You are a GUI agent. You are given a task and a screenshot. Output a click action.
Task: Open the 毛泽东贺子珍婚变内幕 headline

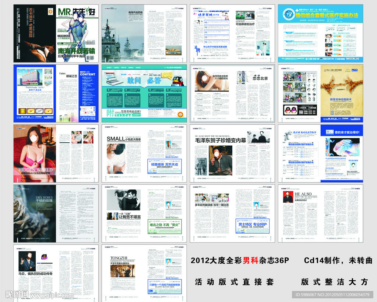click(x=221, y=141)
